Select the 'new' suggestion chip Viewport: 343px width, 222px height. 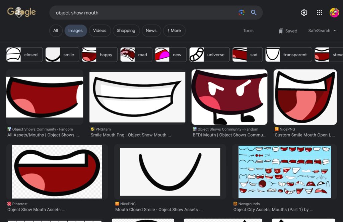pos(171,55)
